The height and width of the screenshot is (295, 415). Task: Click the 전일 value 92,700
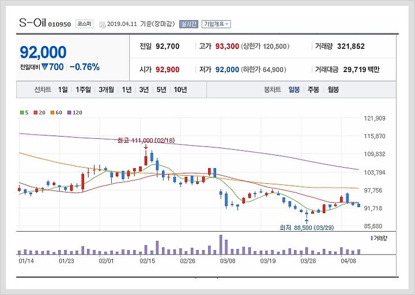click(168, 47)
